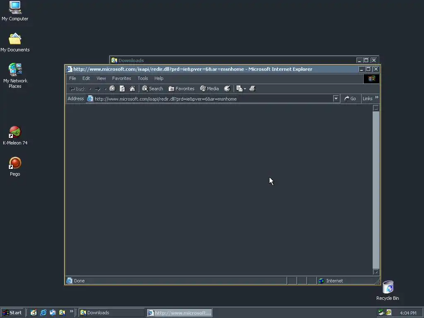Open the Favorites toolbar button with star folder

(181, 89)
